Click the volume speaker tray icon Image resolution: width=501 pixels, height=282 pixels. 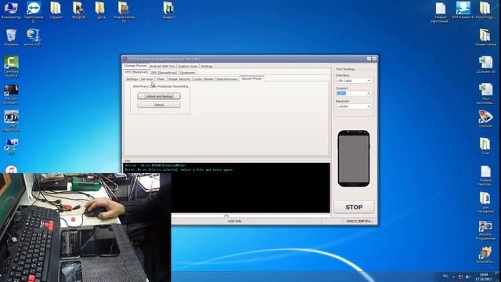click(468, 277)
